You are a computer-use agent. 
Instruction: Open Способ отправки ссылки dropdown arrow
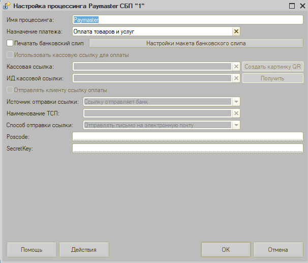(236, 125)
